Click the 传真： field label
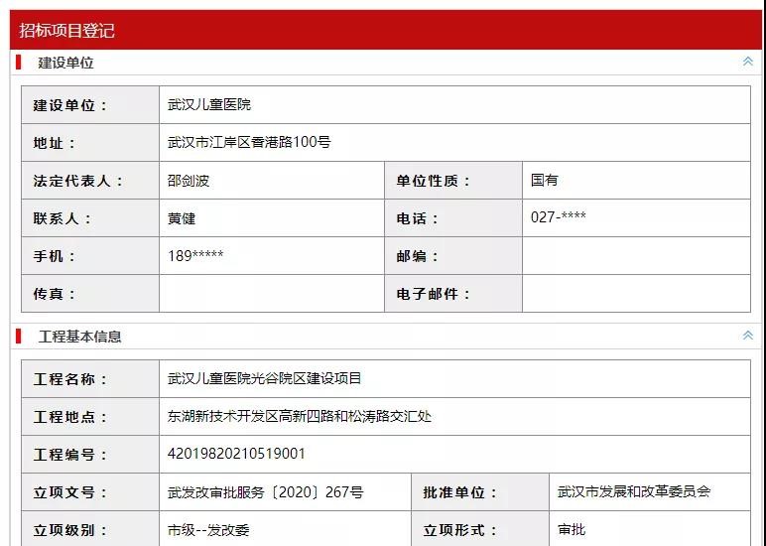Viewport: 766px width, 546px height. pyautogui.click(x=55, y=294)
